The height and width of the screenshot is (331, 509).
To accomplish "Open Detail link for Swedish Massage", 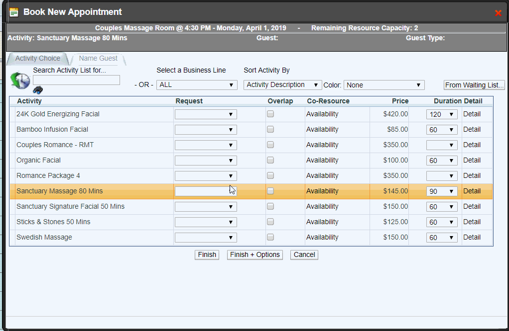I will click(x=472, y=237).
